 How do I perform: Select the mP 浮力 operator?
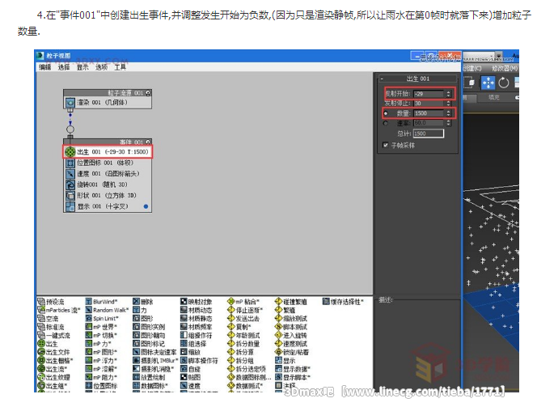coord(101,360)
